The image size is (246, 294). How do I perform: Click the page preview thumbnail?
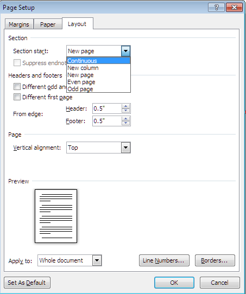(56, 216)
